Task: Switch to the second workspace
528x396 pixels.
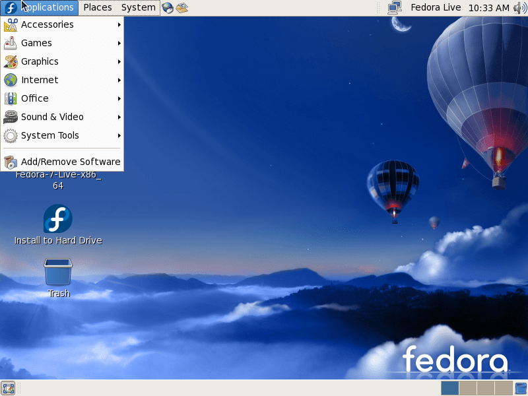Action: tap(467, 388)
